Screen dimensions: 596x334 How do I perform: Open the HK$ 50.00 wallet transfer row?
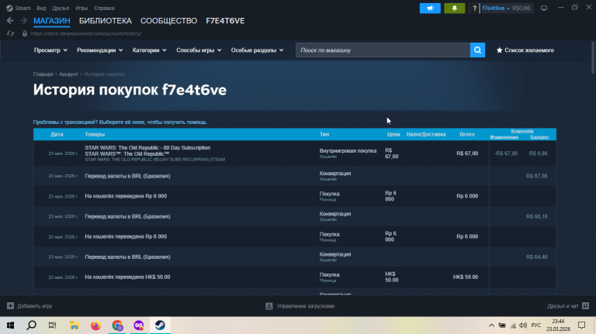click(x=295, y=277)
